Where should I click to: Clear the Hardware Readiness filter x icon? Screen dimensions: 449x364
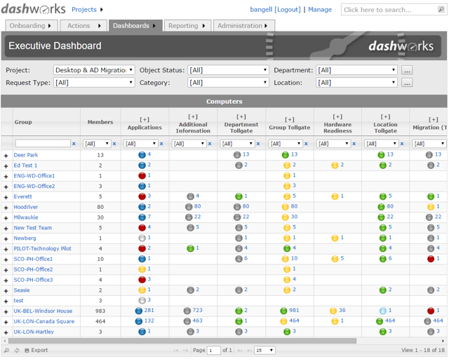(x=354, y=144)
